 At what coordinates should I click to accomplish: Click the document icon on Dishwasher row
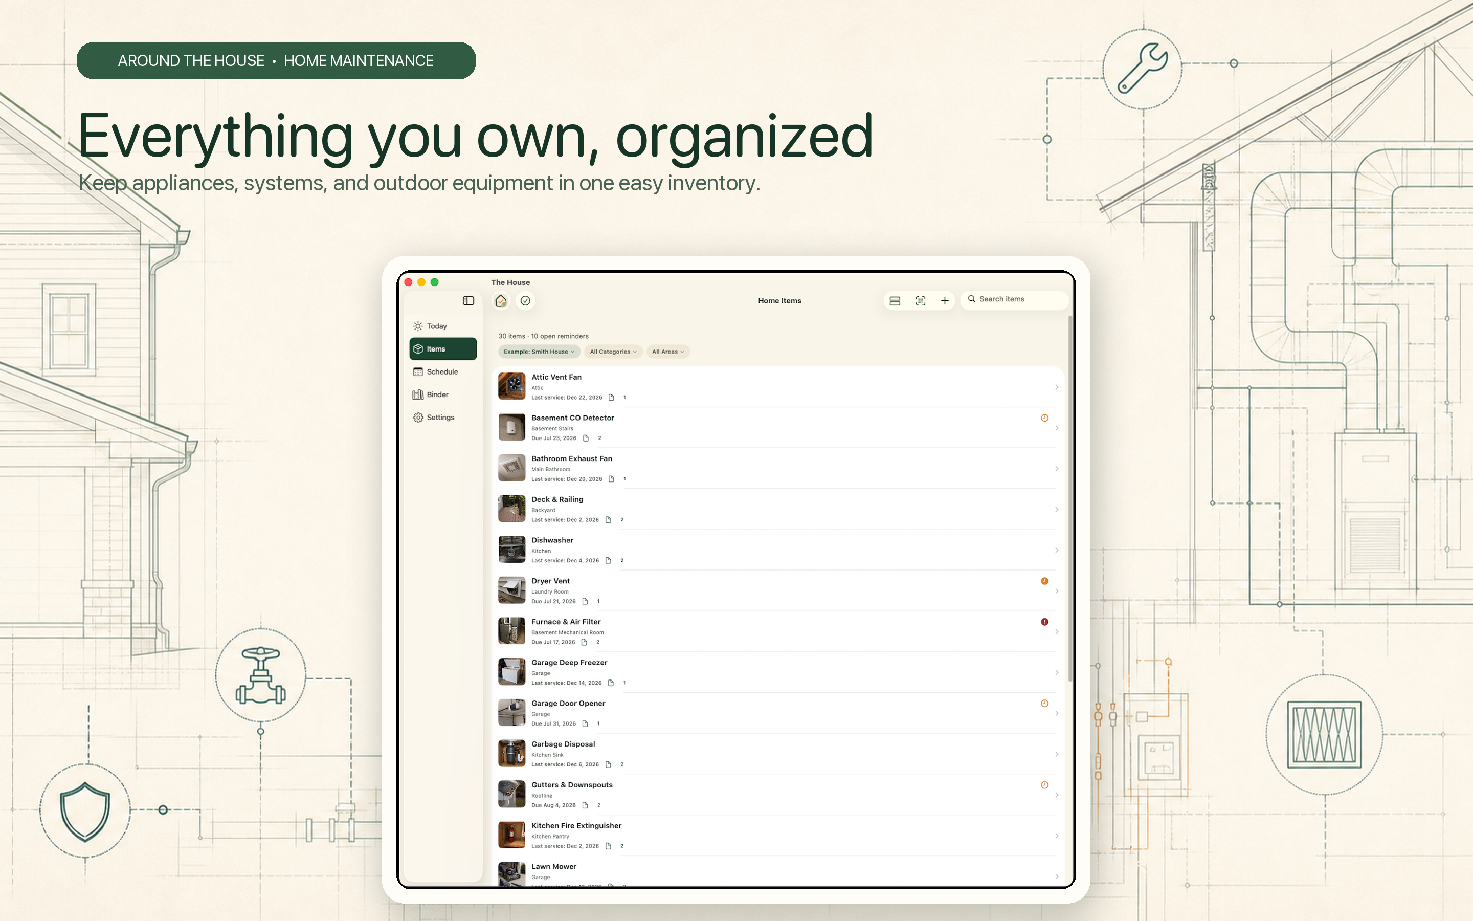click(608, 560)
